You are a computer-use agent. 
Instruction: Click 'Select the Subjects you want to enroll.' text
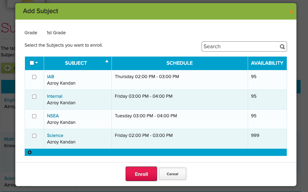[63, 45]
